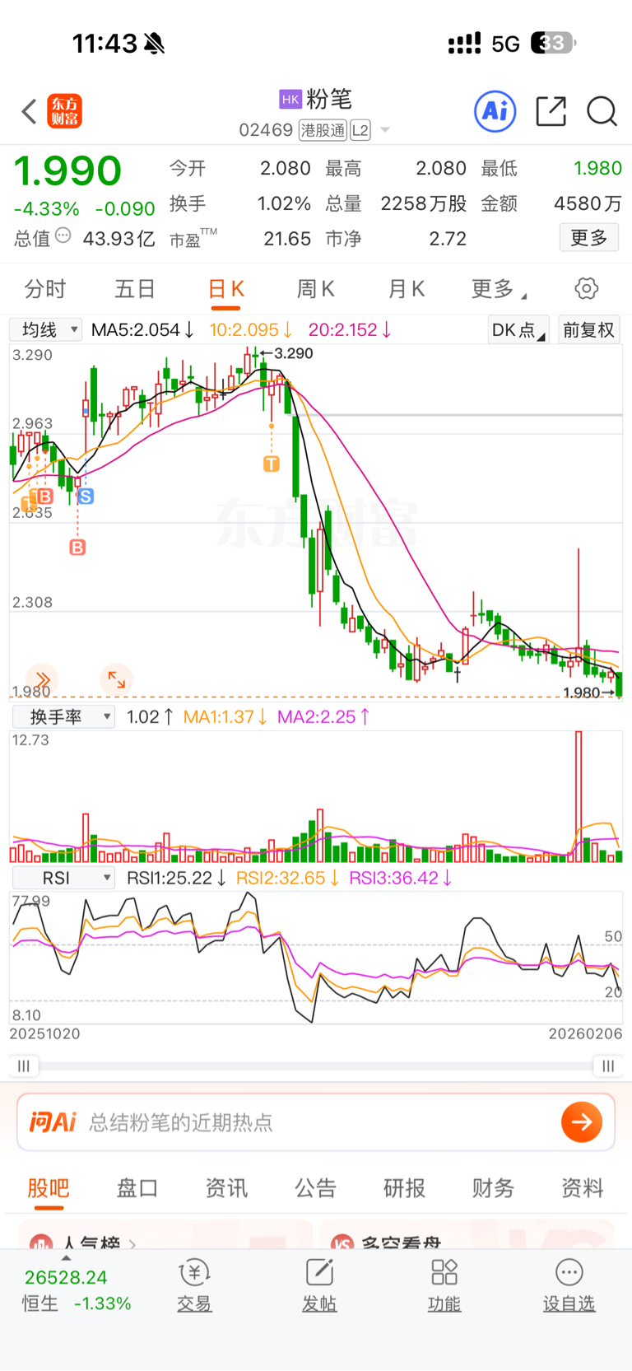Open the 均线 indicator dropdown
This screenshot has width=632, height=1371.
(x=46, y=330)
